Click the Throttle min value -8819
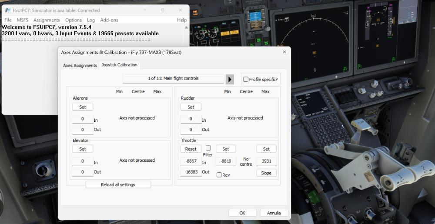Image resolution: width=435 pixels, height=224 pixels. [x=226, y=161]
